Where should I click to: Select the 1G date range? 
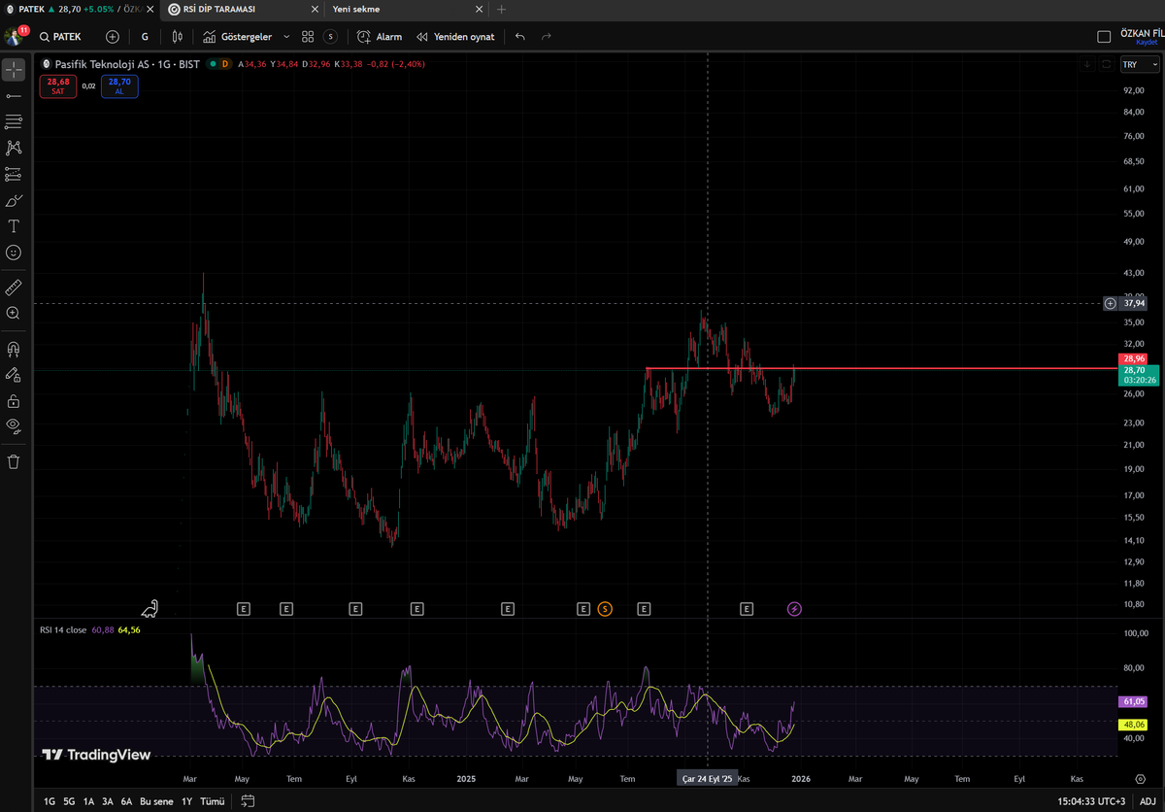[x=50, y=801]
